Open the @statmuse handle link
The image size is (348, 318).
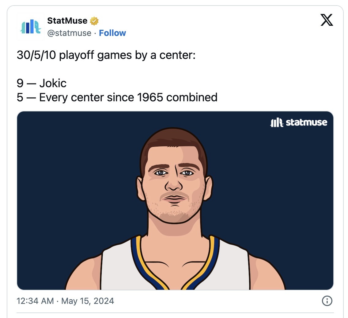(x=69, y=33)
